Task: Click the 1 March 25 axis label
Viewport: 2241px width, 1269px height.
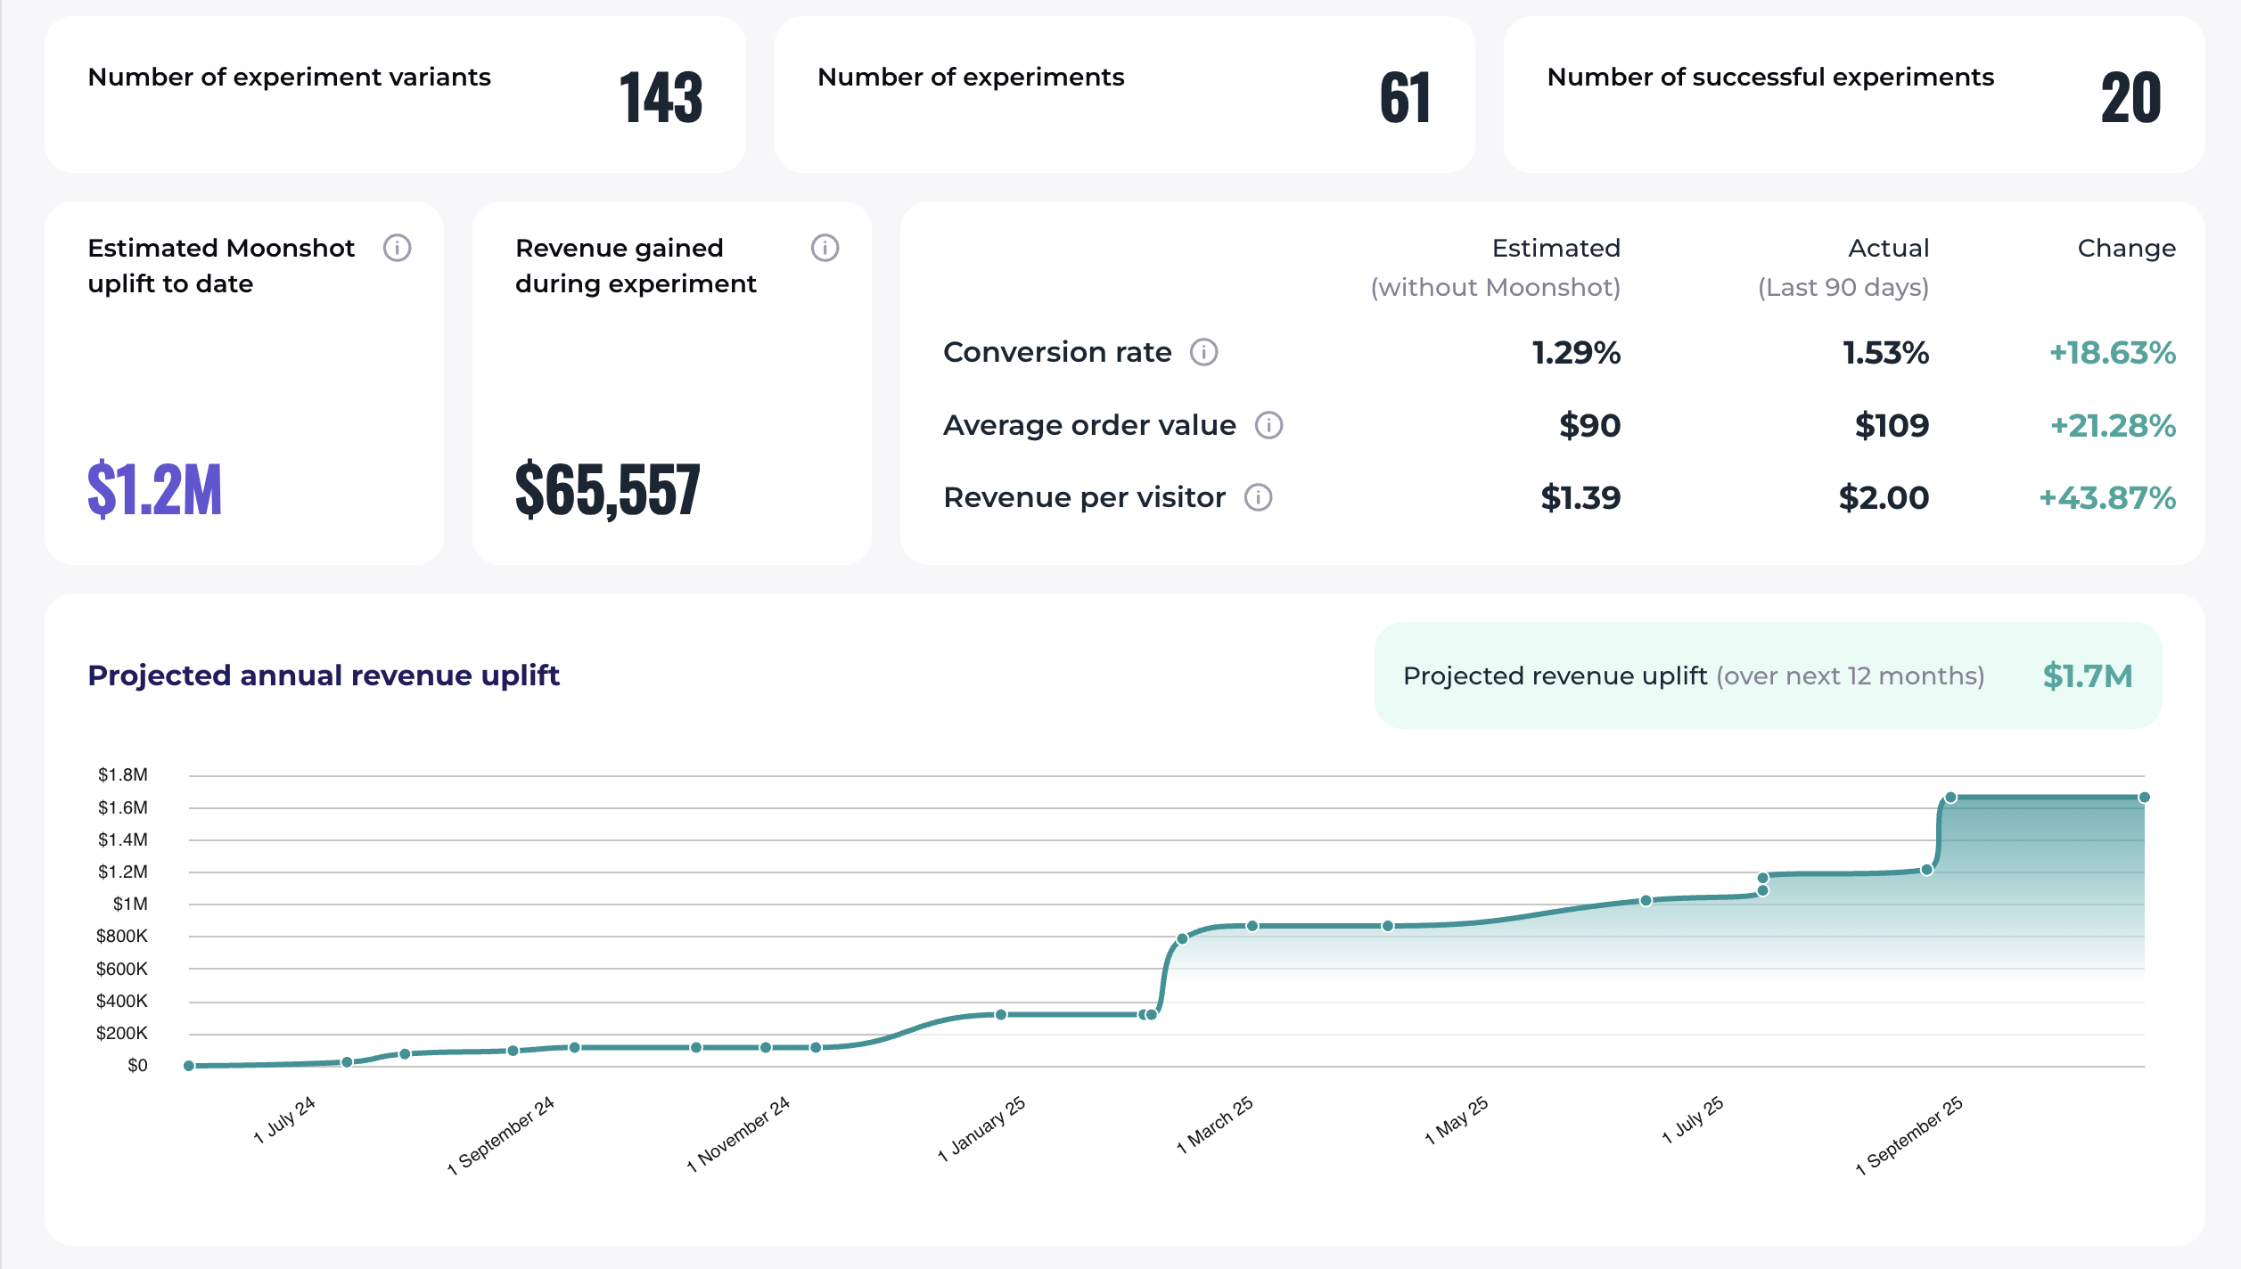Action: click(1215, 1125)
